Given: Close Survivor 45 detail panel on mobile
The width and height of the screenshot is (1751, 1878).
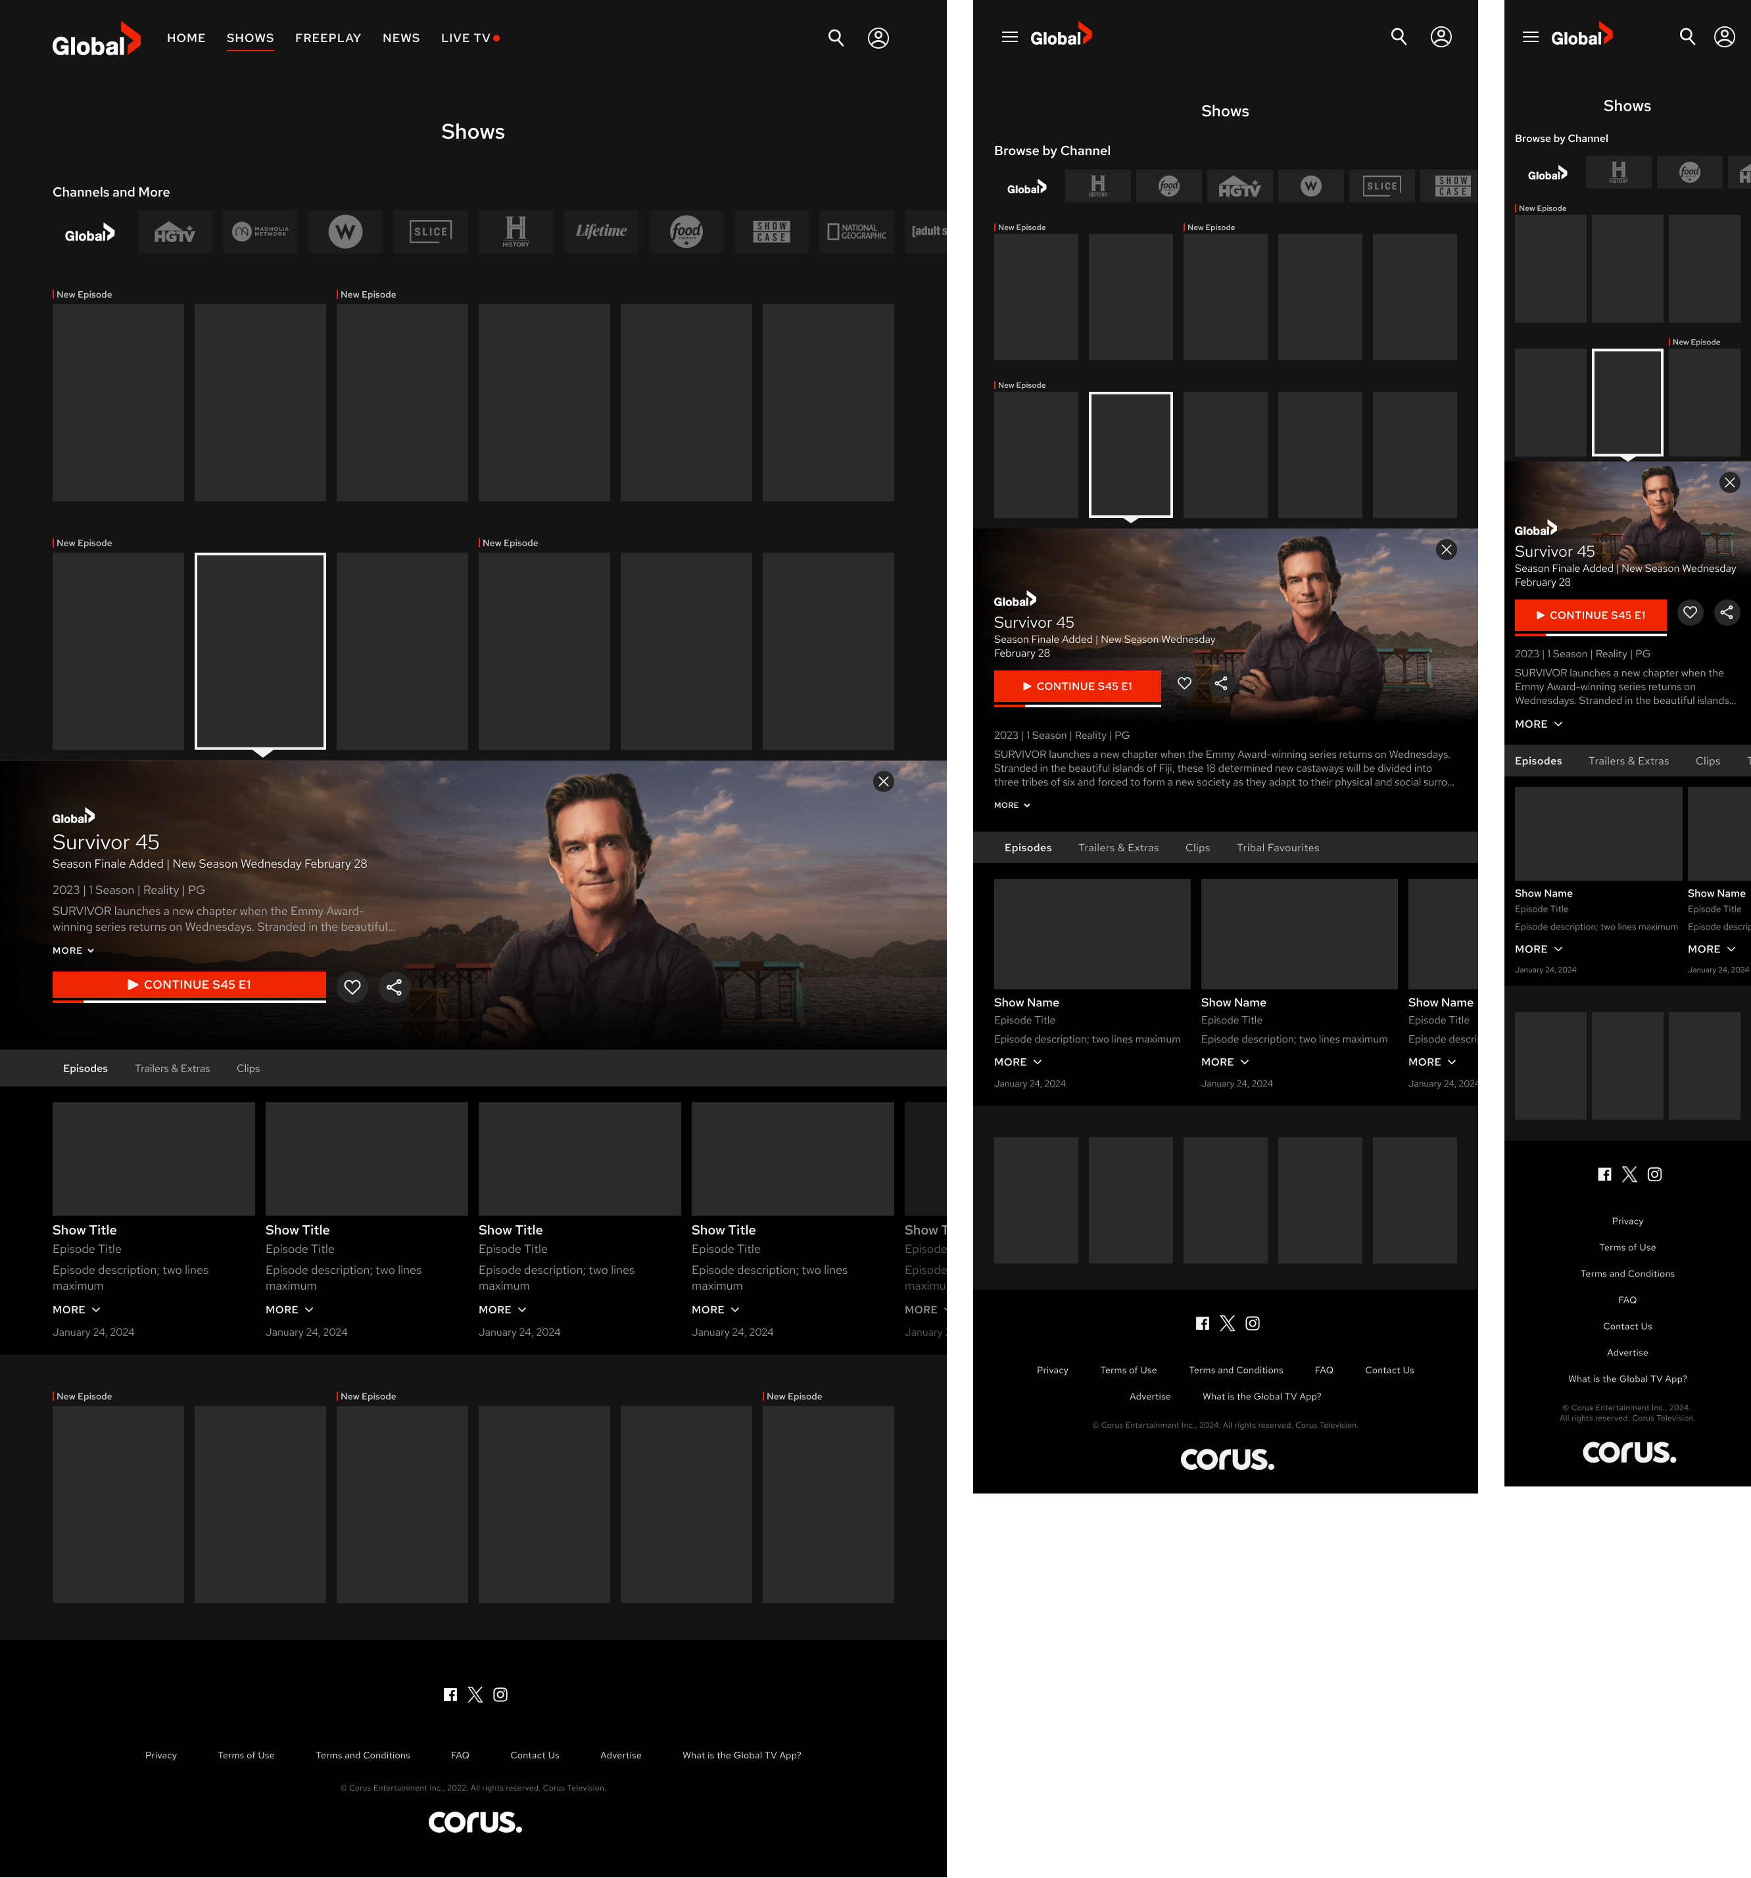Looking at the screenshot, I should (x=1729, y=482).
